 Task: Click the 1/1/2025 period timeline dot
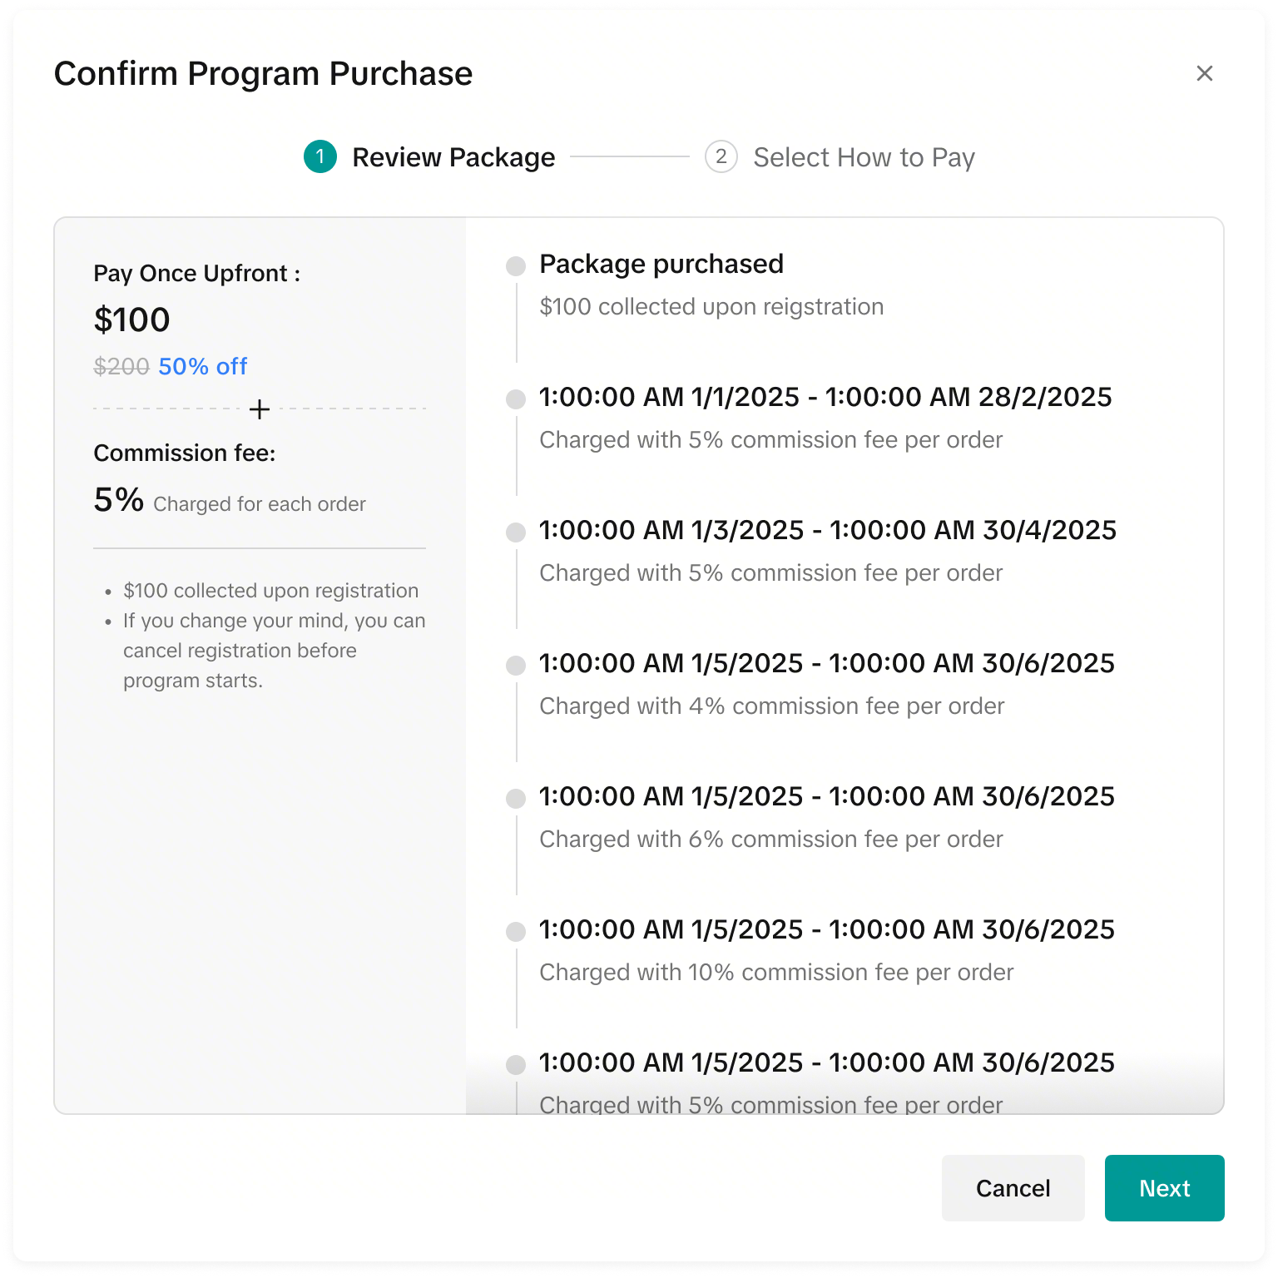[516, 399]
